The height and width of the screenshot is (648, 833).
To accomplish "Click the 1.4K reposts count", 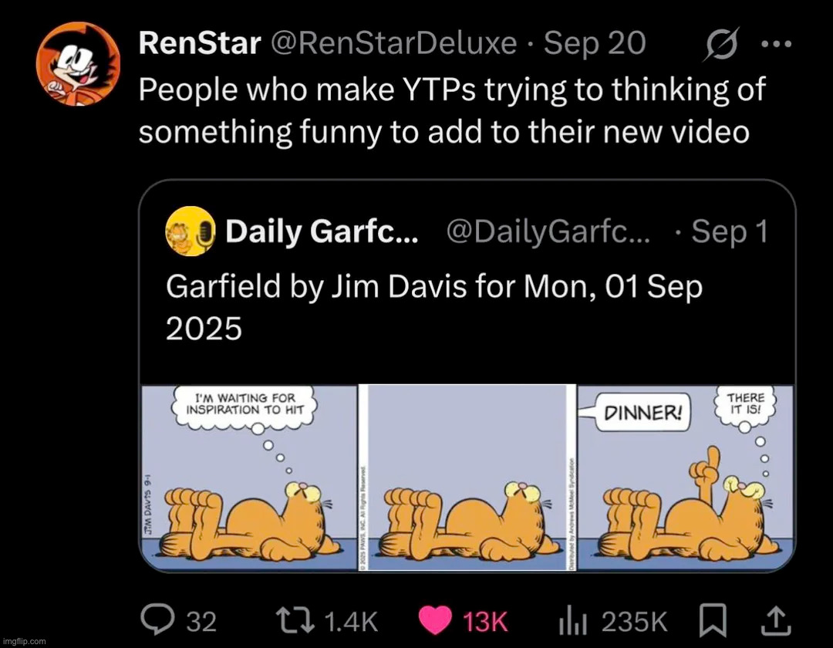I will 351,619.
